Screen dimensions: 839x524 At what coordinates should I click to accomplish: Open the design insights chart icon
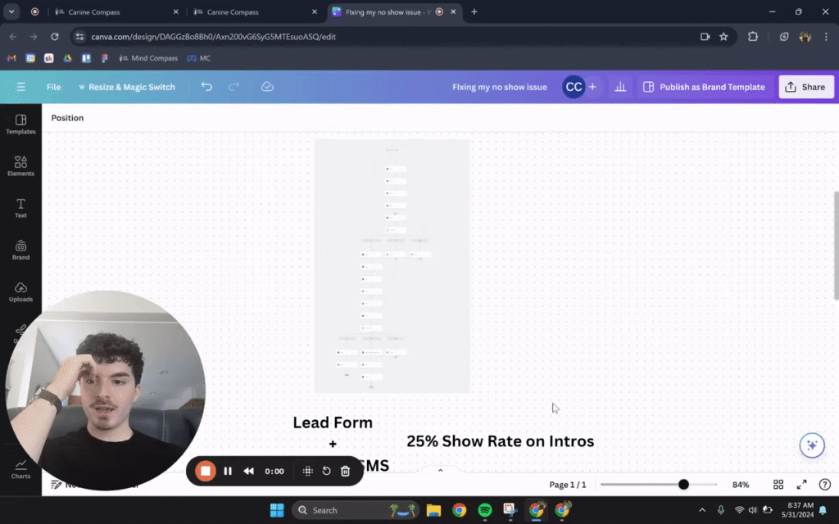click(620, 86)
